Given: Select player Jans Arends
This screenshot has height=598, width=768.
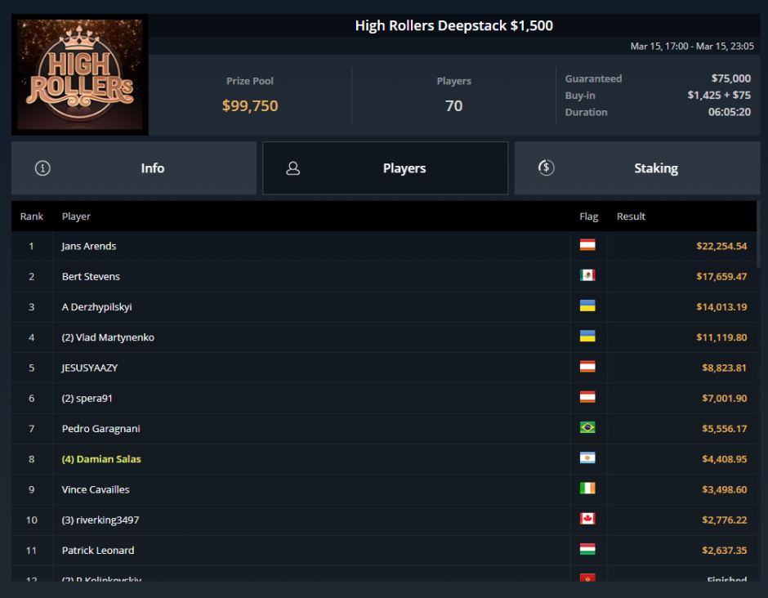Looking at the screenshot, I should tap(89, 247).
